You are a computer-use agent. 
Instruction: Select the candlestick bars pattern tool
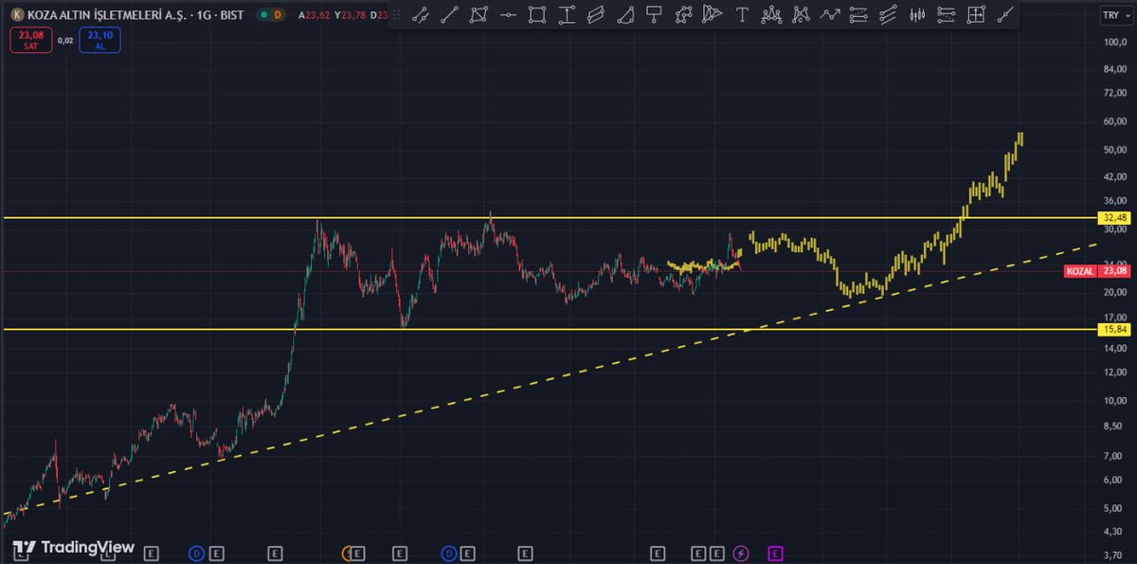[x=917, y=14]
